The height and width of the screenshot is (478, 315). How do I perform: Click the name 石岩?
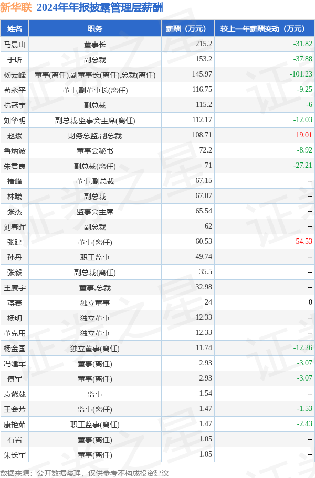click(x=15, y=440)
